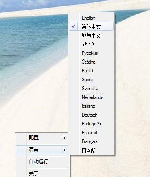The width and height of the screenshot is (150, 177).
Task: Select Svenska from the list
Action: [x=91, y=88]
